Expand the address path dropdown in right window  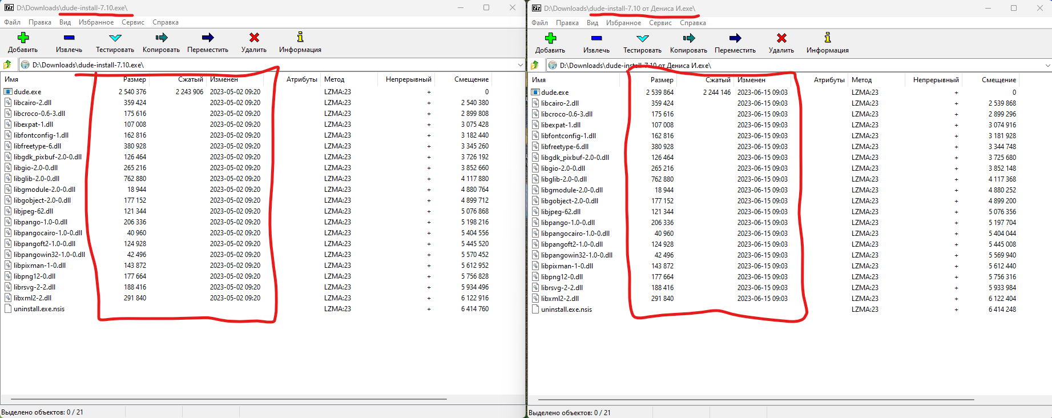pos(1047,66)
